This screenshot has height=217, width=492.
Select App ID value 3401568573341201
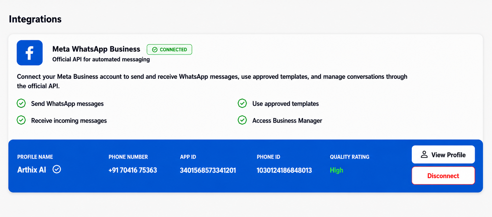click(208, 170)
